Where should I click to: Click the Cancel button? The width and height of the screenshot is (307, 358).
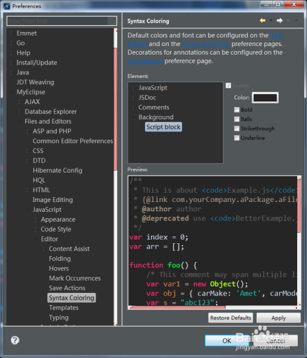point(276,341)
